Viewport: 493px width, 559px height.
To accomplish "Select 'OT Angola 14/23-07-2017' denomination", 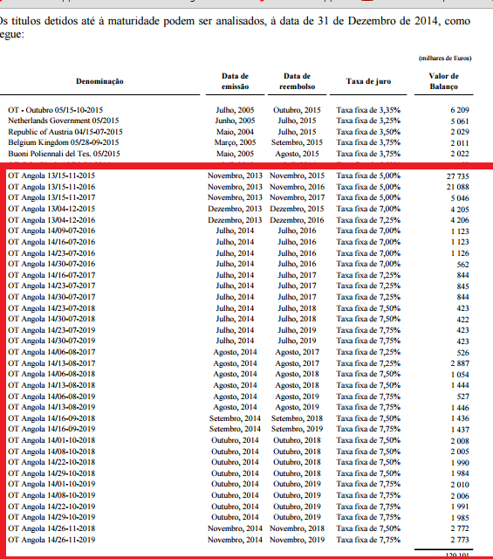I will 51,286.
